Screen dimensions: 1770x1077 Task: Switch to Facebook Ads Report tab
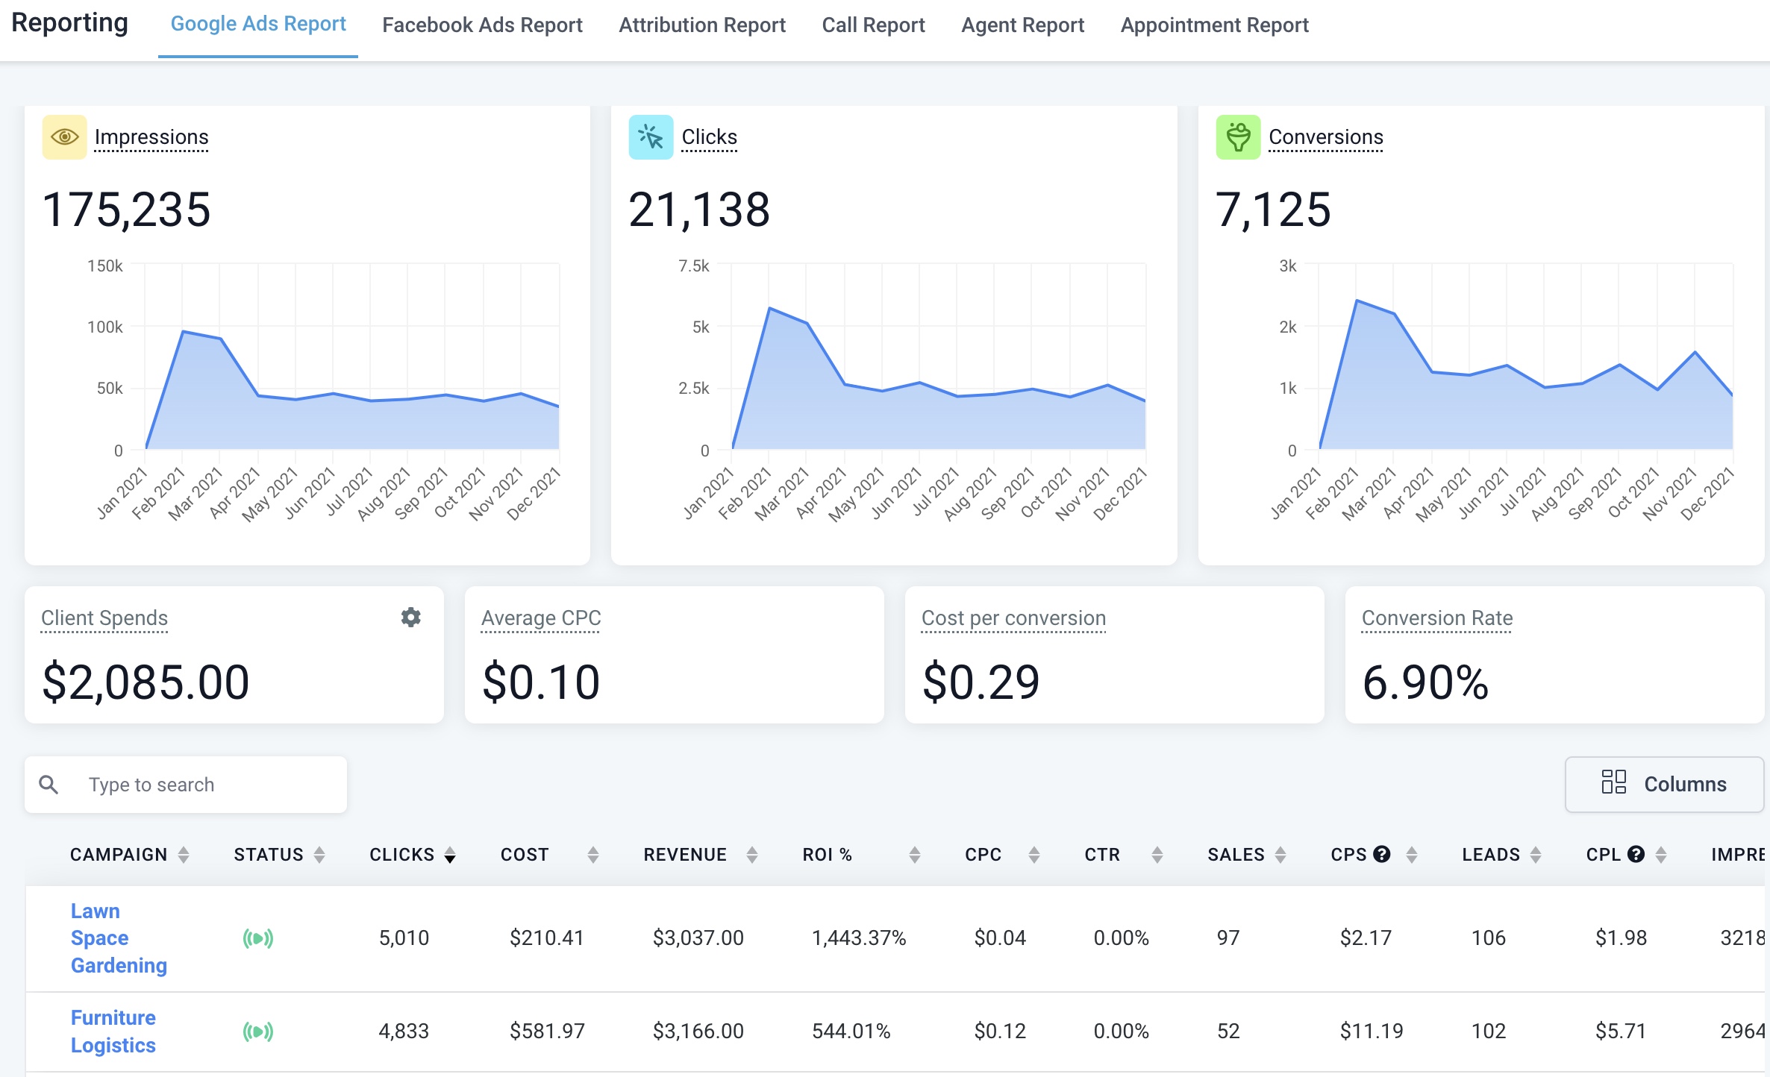482,25
